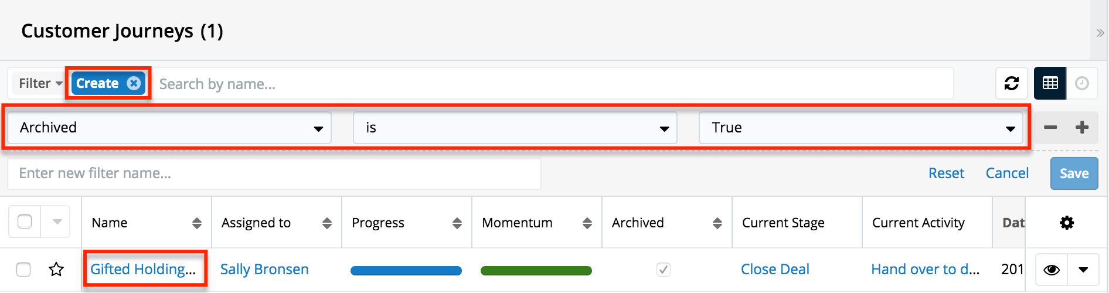
Task: Switch to the list view grid icon
Action: (1050, 83)
